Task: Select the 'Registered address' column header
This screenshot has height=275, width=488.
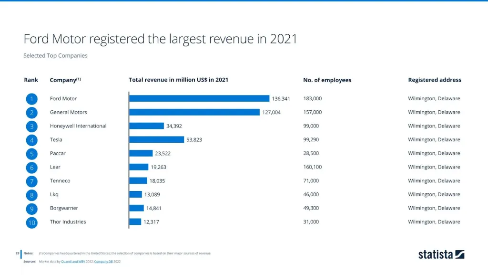Action: tap(434, 80)
